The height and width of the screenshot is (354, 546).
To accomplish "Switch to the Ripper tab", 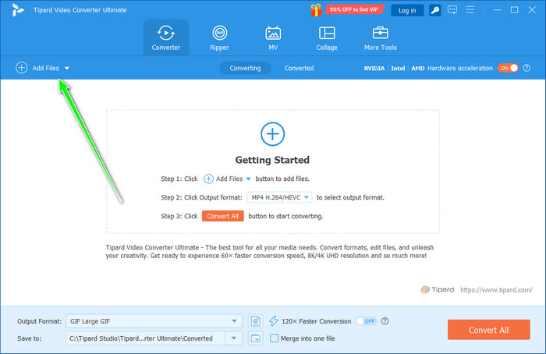I will tap(219, 37).
